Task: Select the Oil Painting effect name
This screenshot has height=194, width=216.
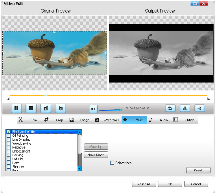Action: pyautogui.click(x=20, y=135)
